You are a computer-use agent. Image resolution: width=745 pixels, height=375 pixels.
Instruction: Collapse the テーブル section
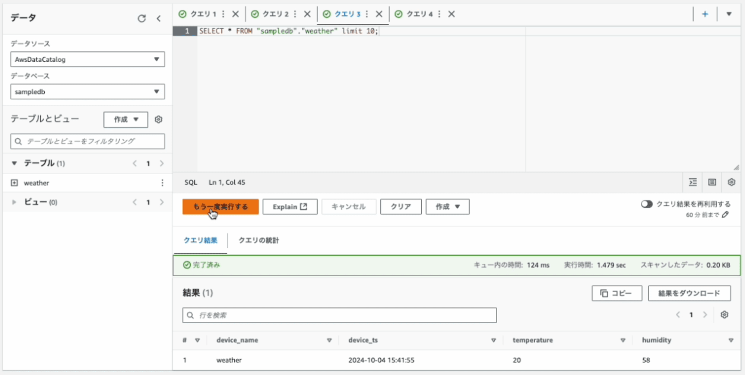(x=14, y=163)
